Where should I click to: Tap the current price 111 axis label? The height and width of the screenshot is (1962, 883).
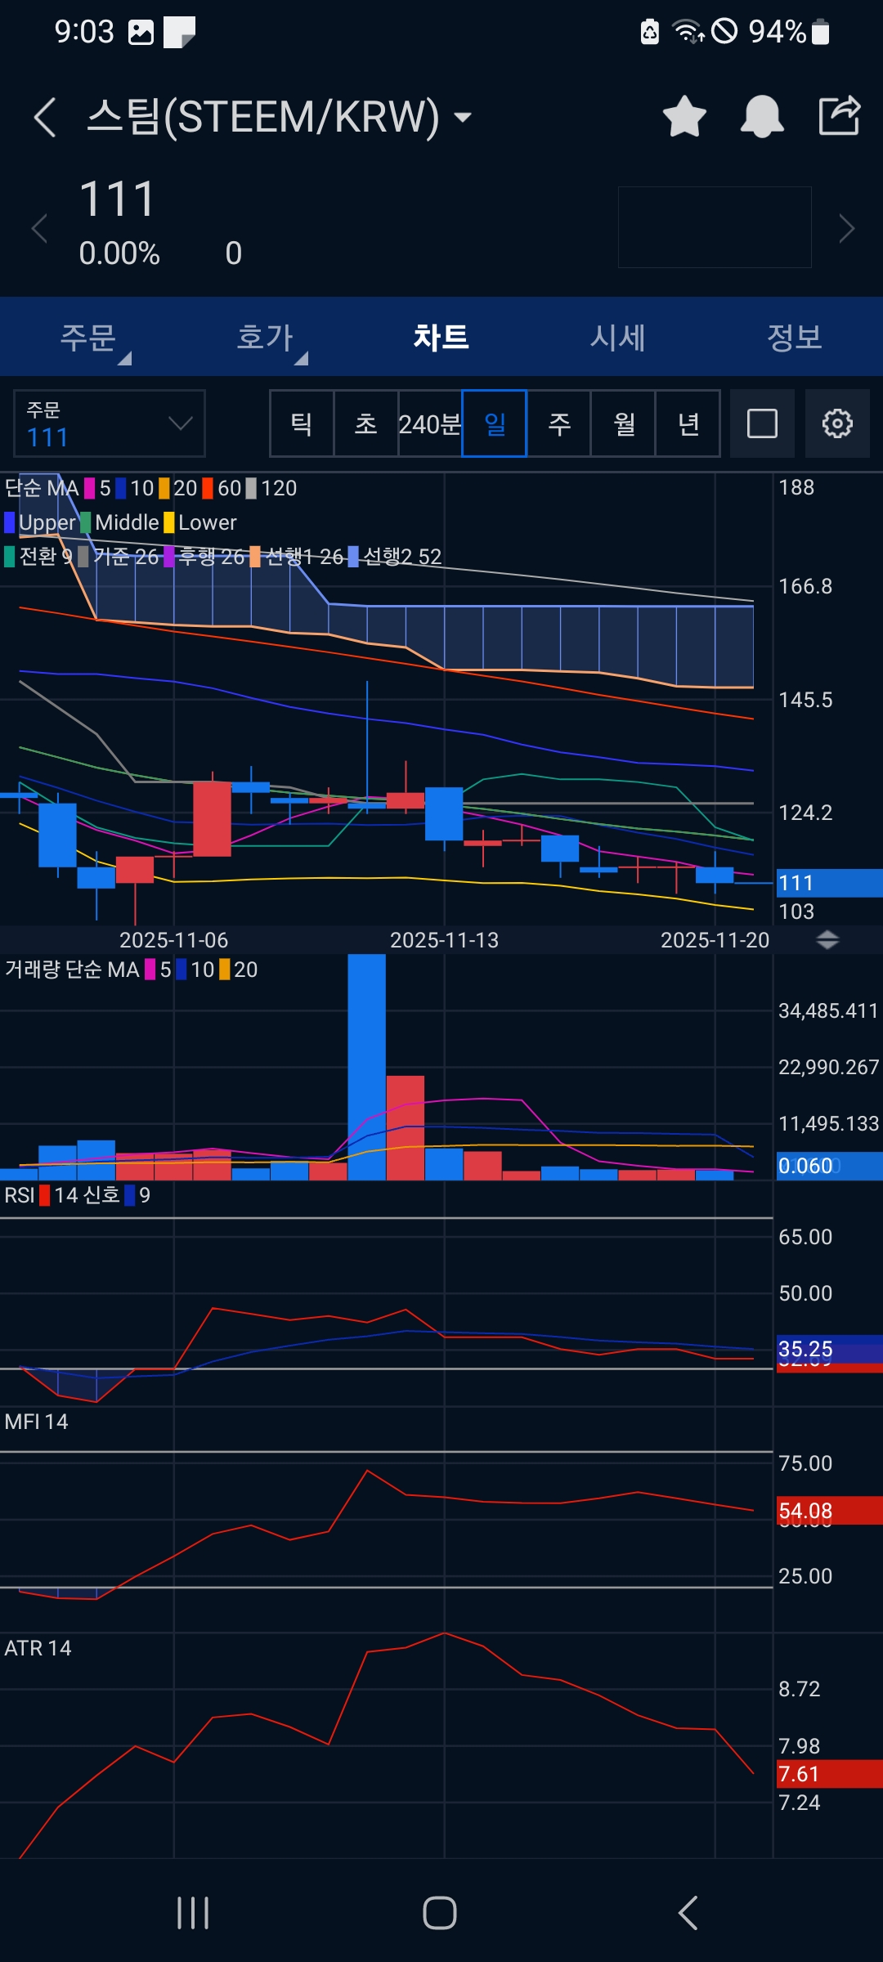tap(829, 883)
